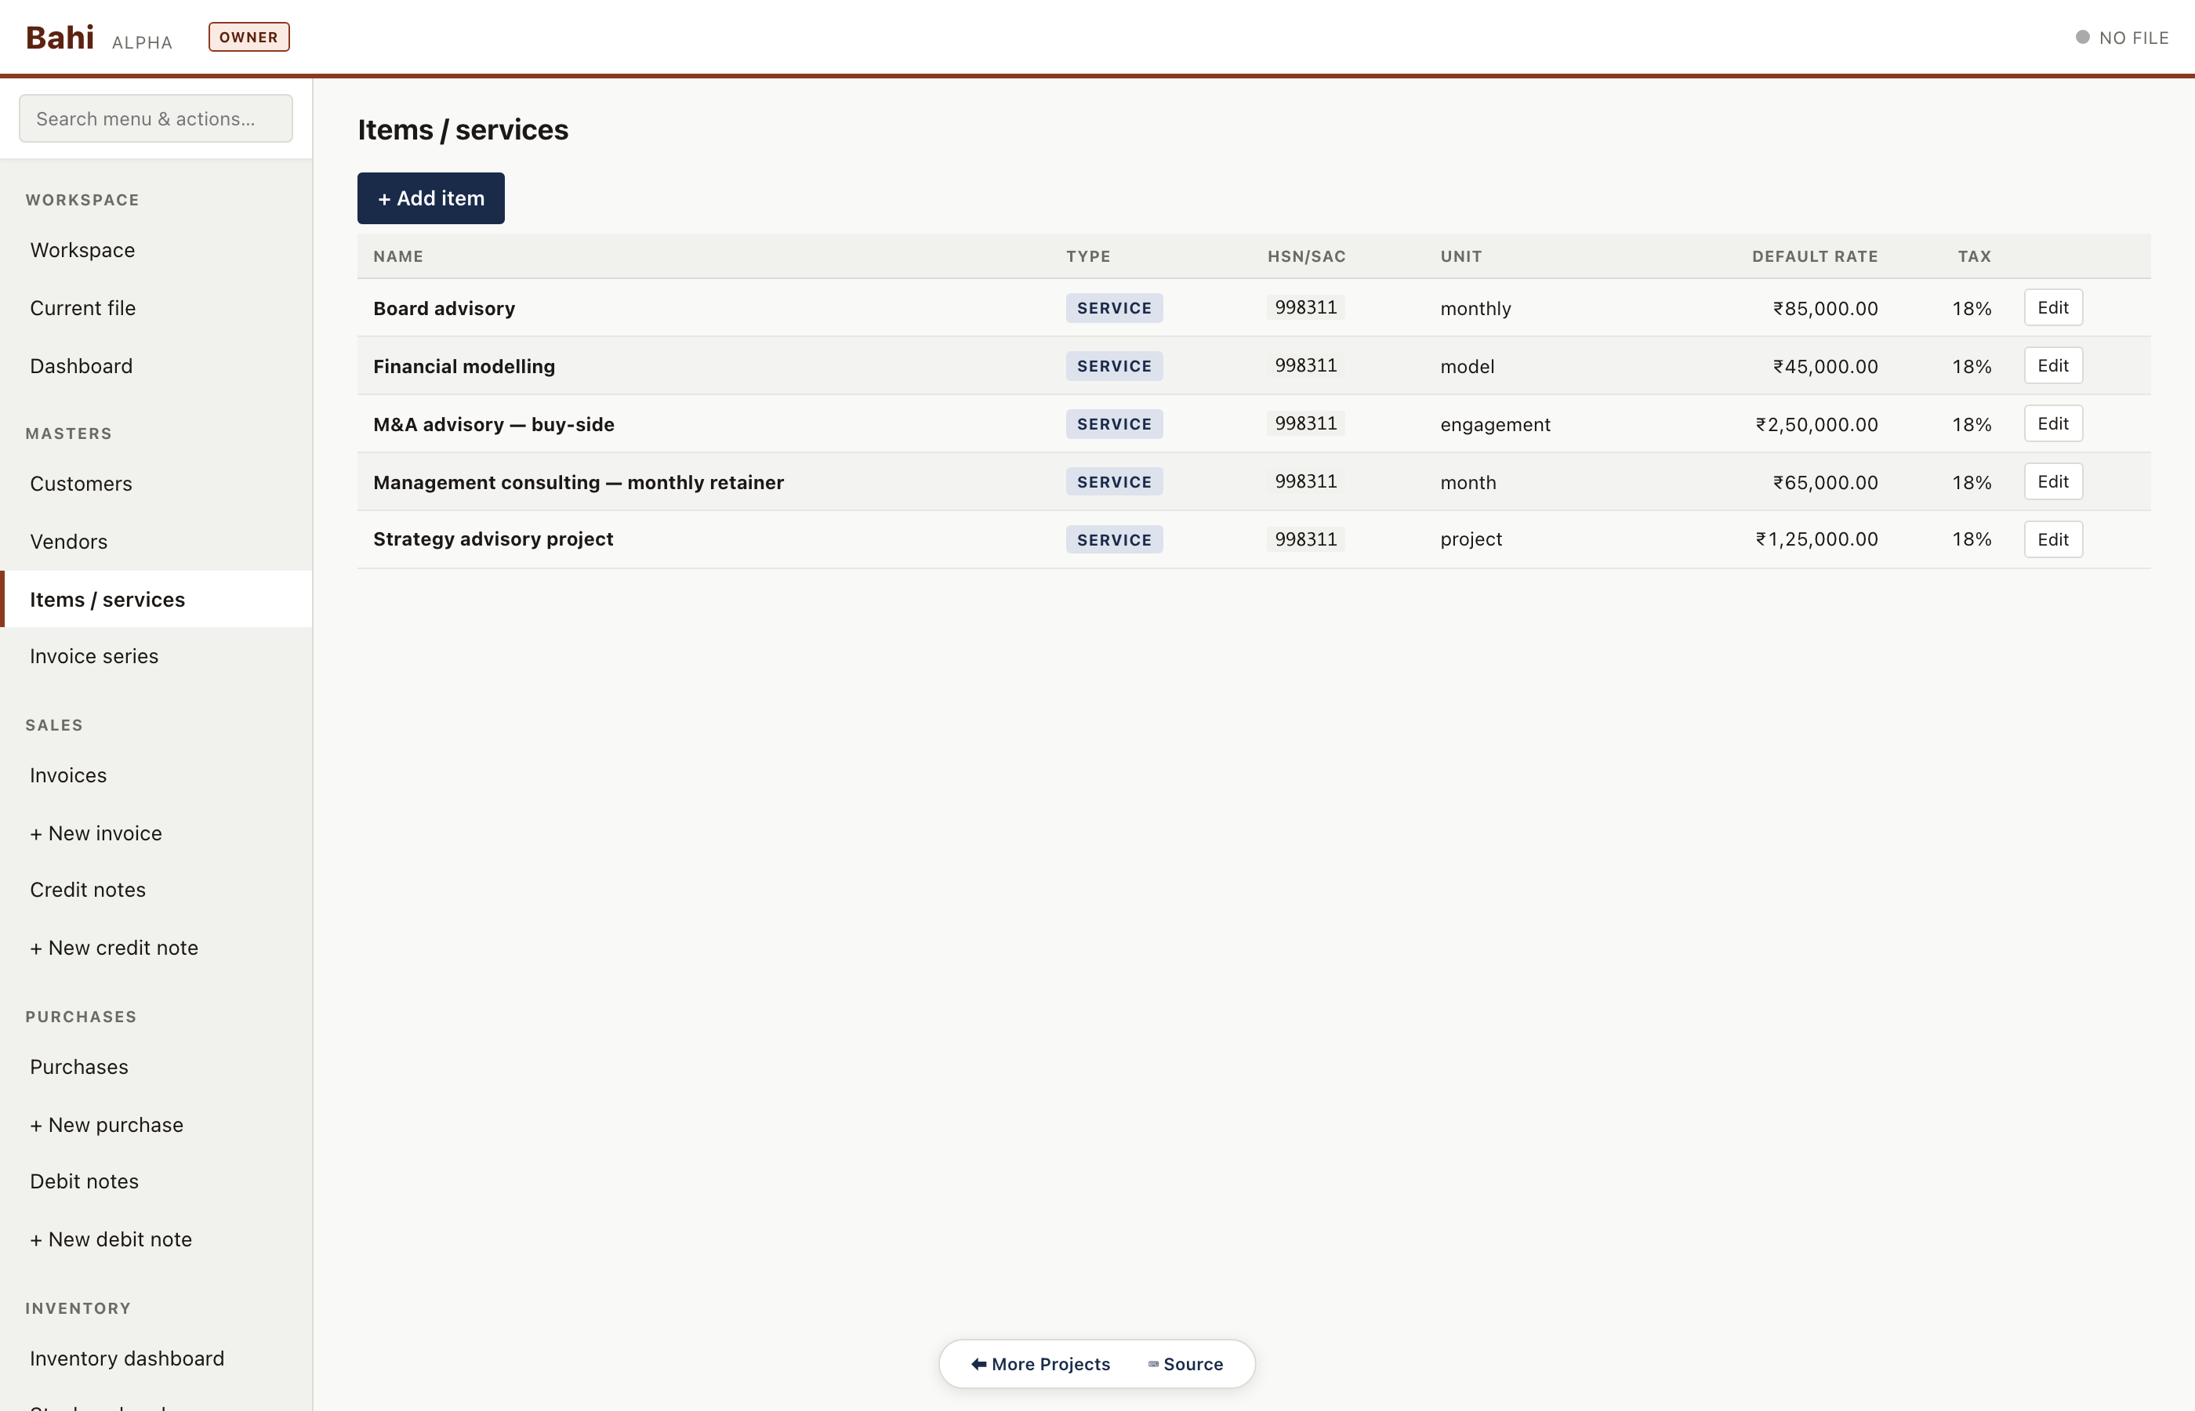This screenshot has width=2195, height=1411.
Task: Navigate to Vendors in Masters
Action: [69, 542]
